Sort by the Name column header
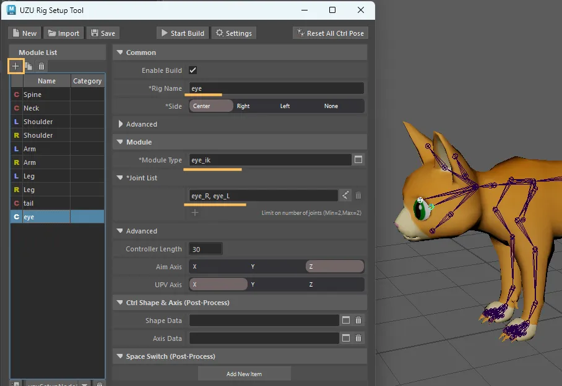 click(x=46, y=81)
